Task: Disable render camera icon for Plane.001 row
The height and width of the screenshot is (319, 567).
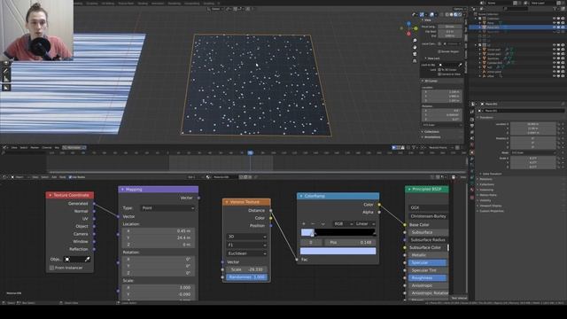Action: click(563, 27)
